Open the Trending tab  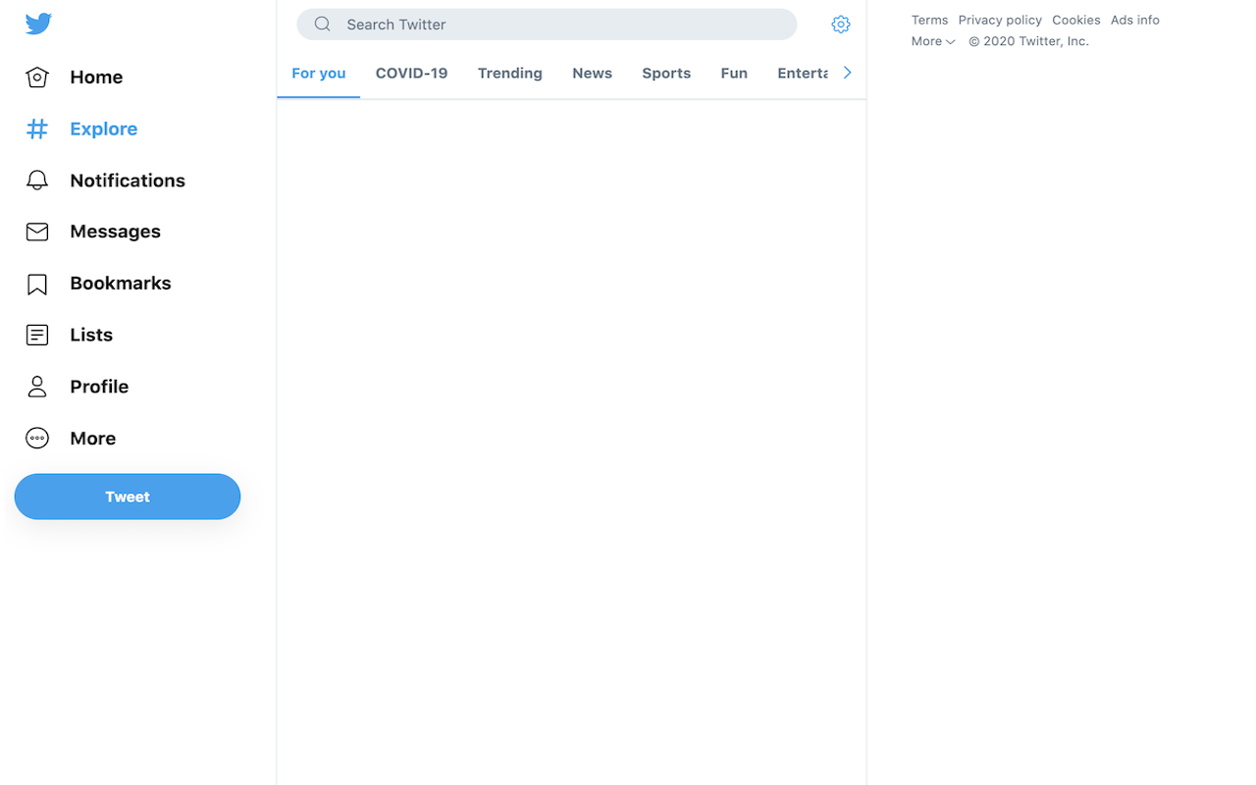510,74
